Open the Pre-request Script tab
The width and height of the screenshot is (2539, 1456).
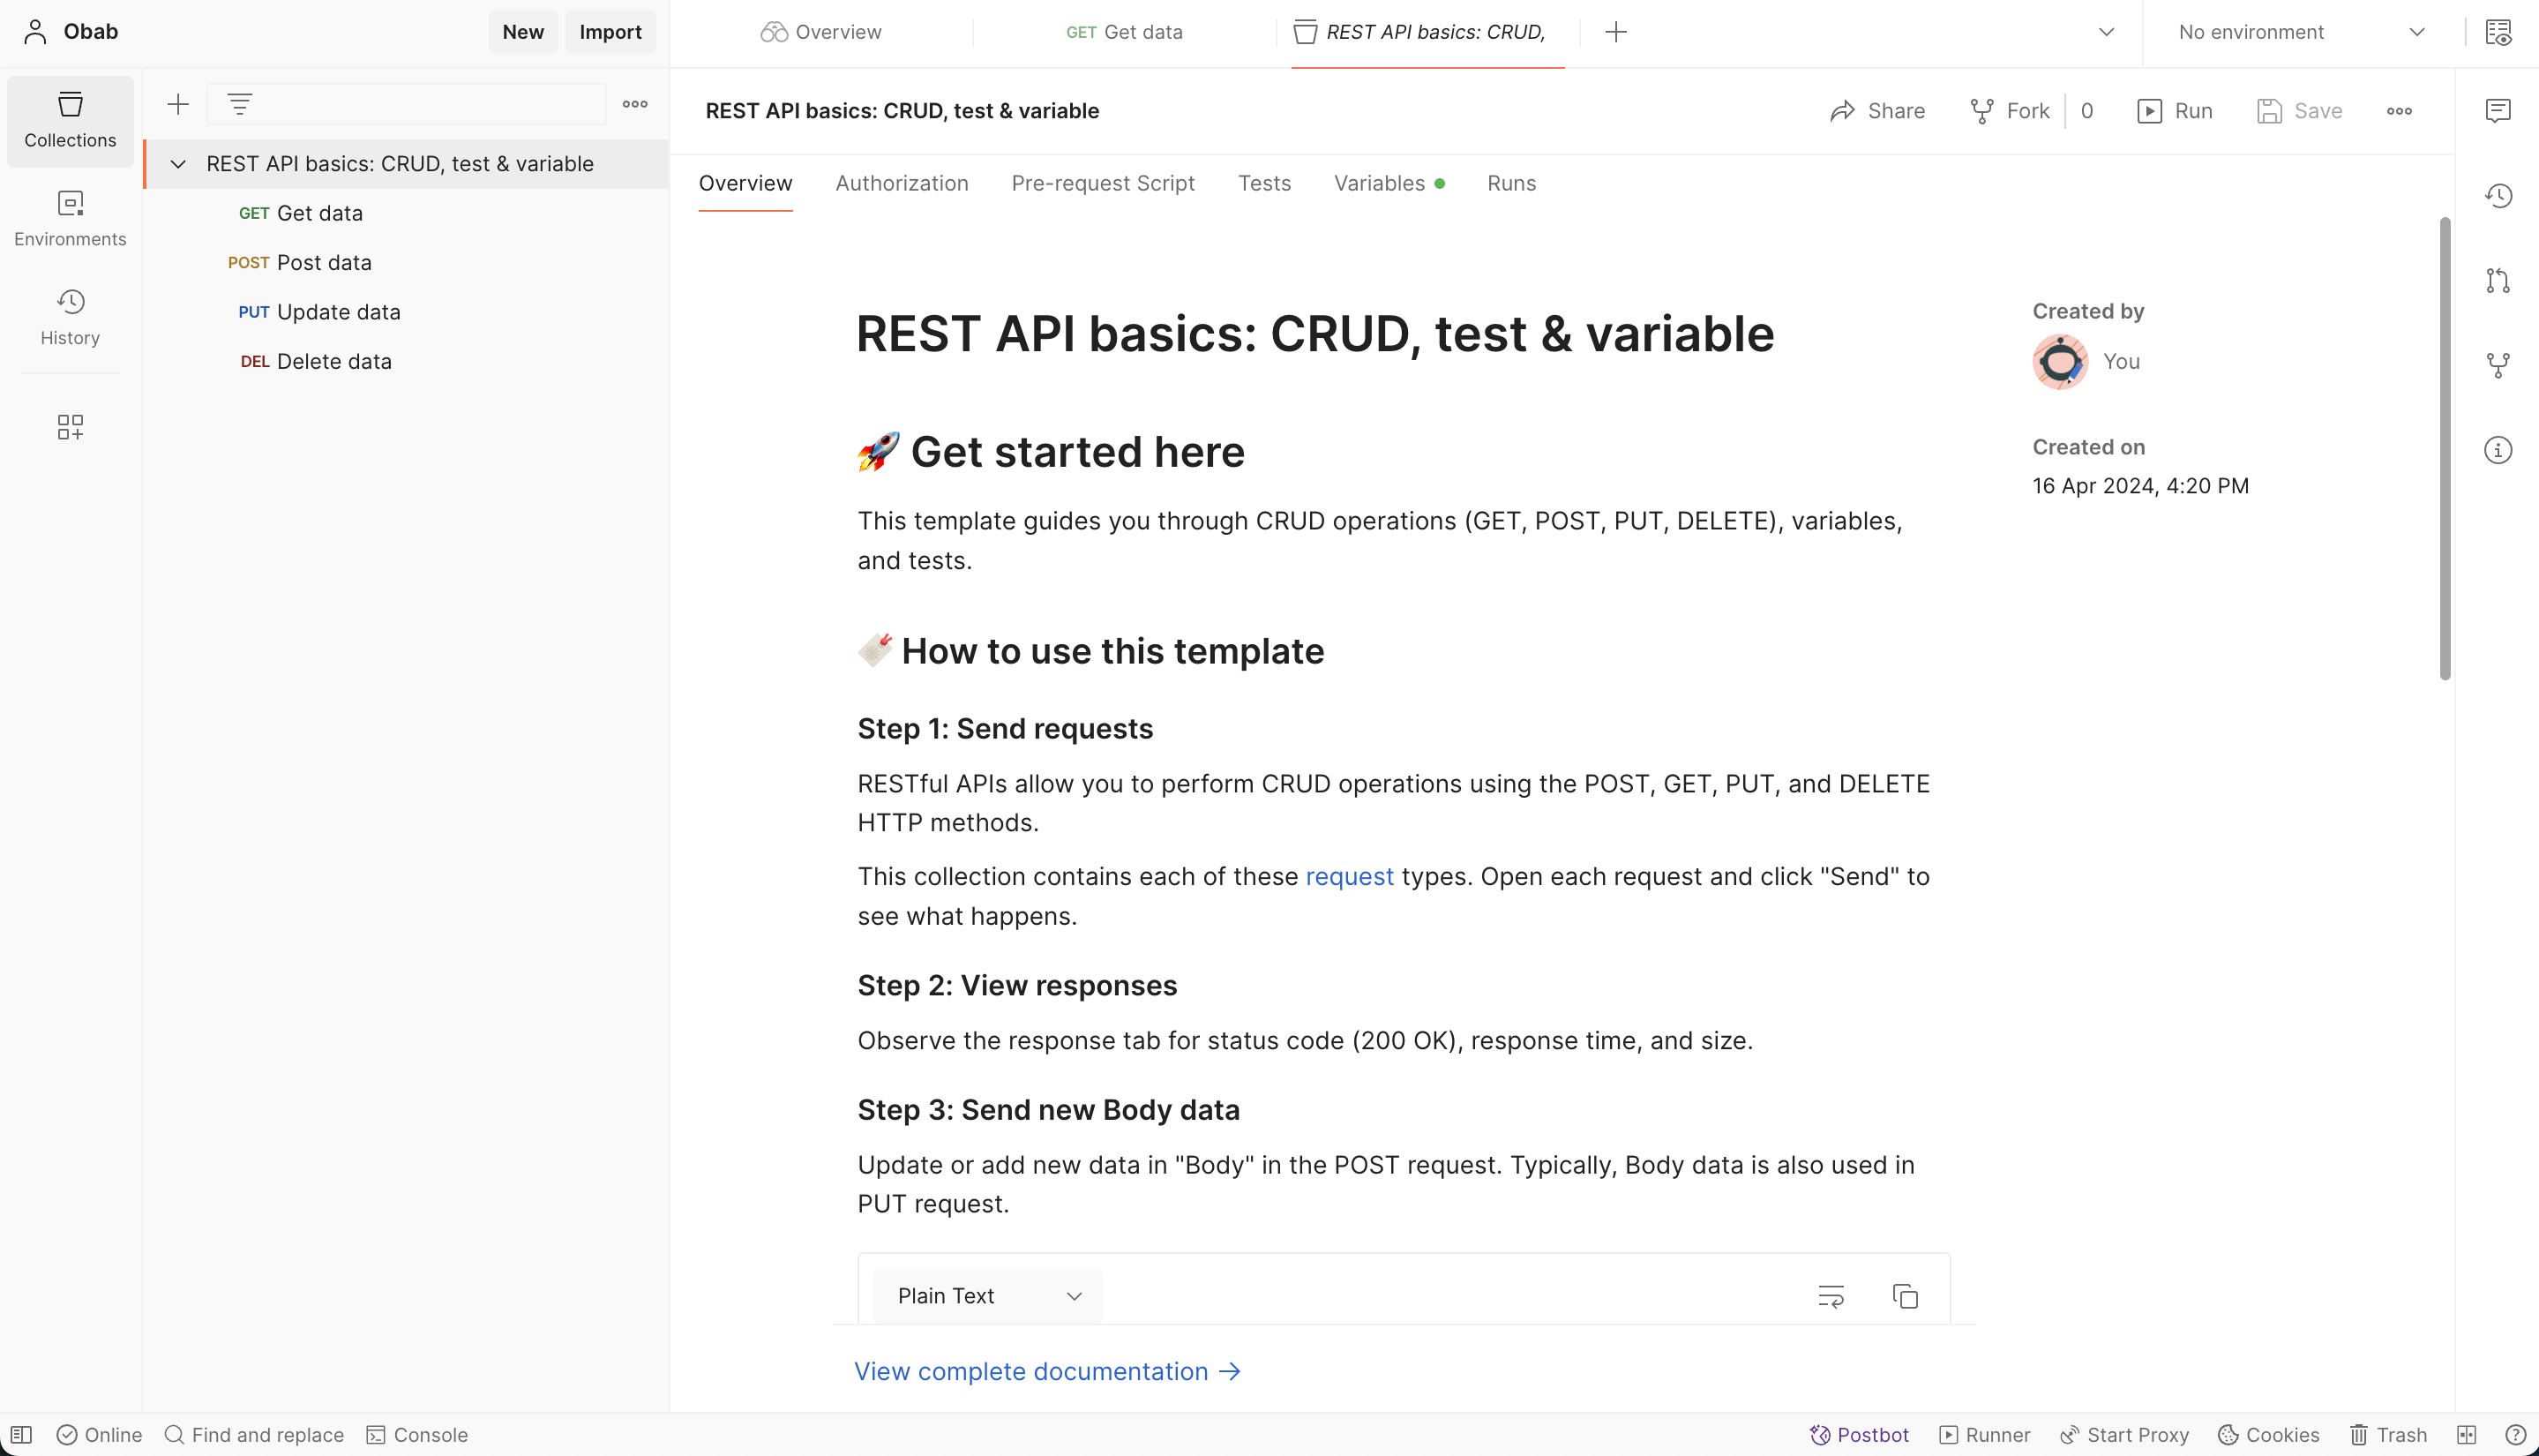tap(1103, 183)
